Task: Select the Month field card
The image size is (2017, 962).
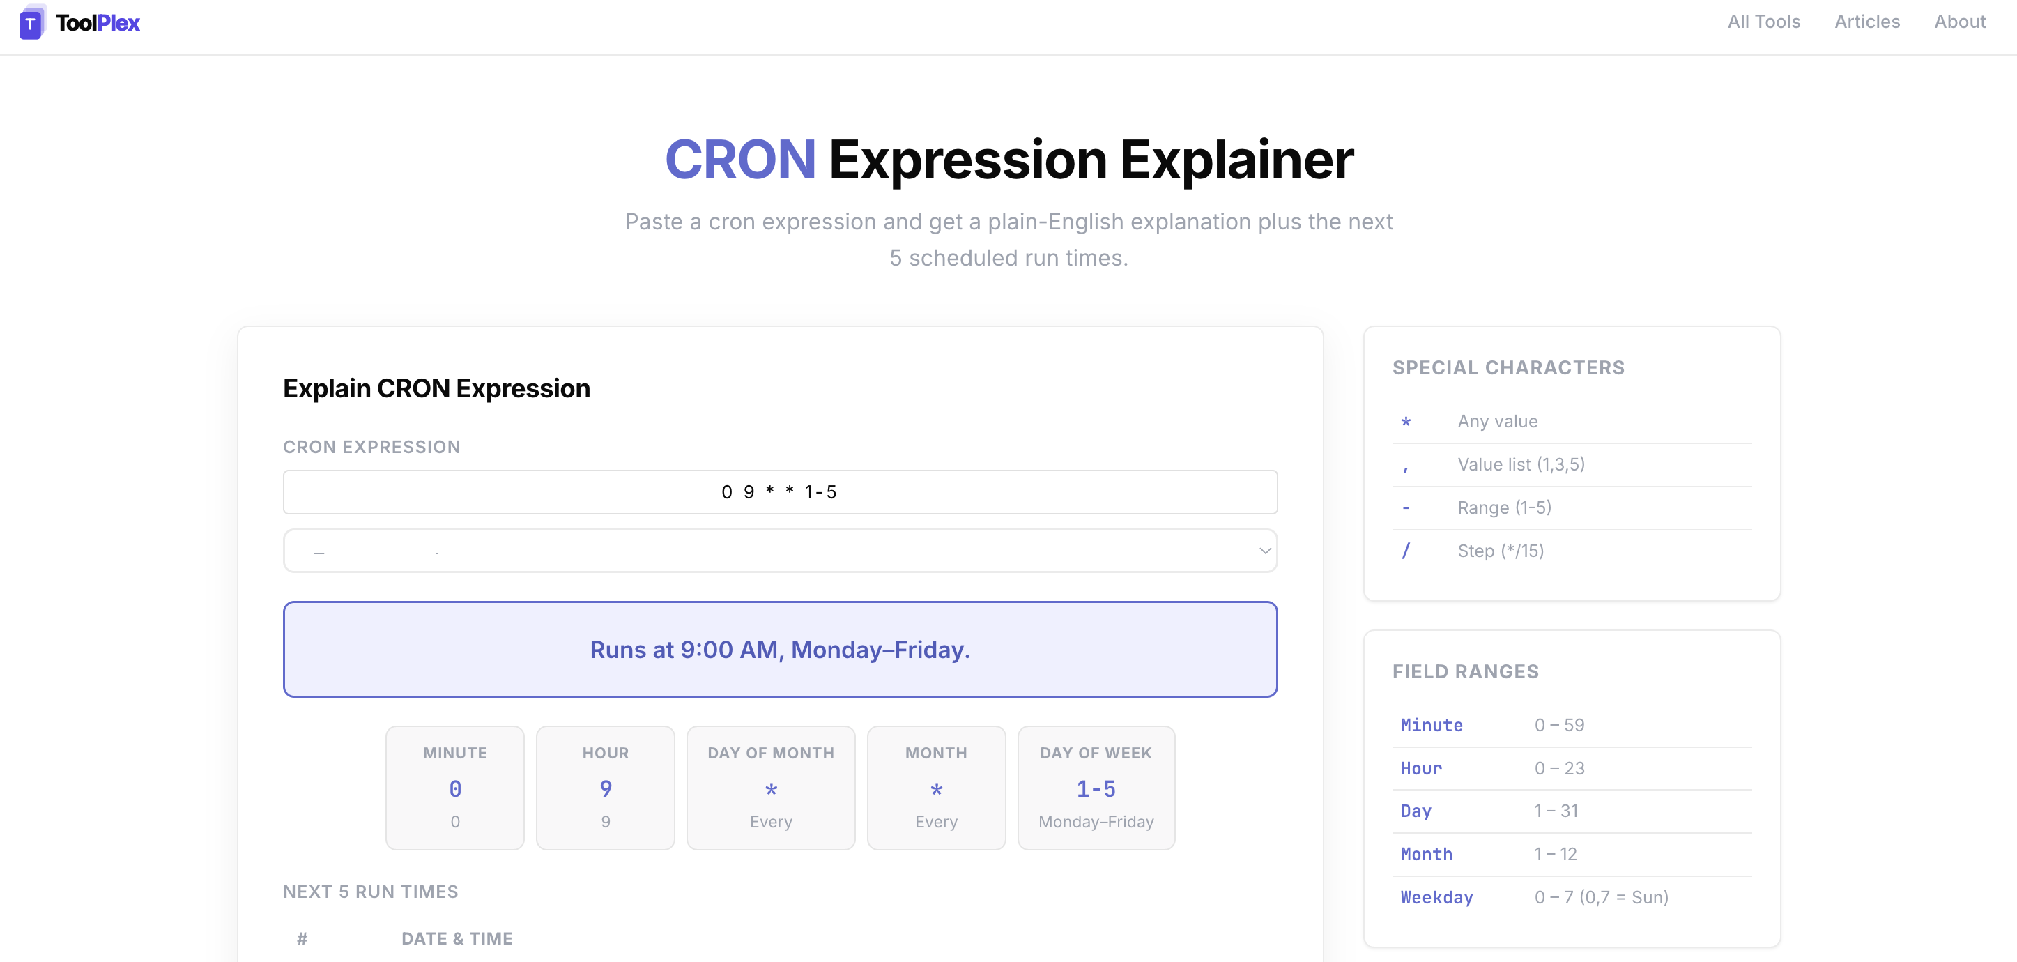Action: coord(936,787)
